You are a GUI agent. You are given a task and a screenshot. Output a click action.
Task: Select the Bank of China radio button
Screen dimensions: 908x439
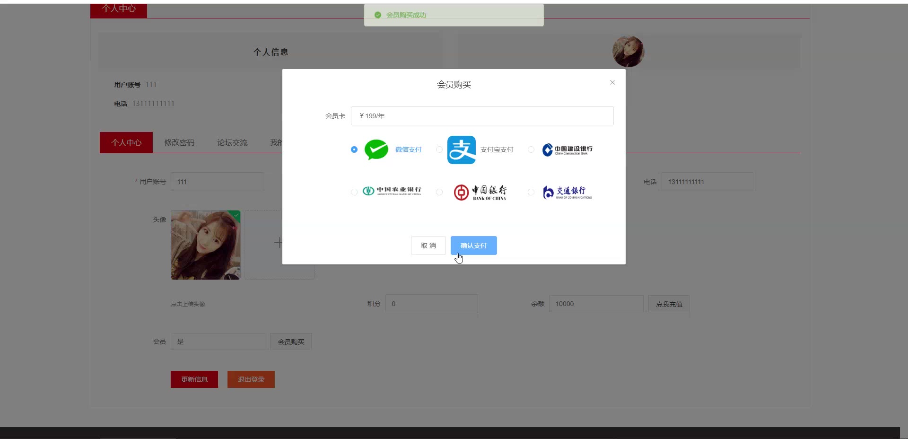tap(439, 192)
